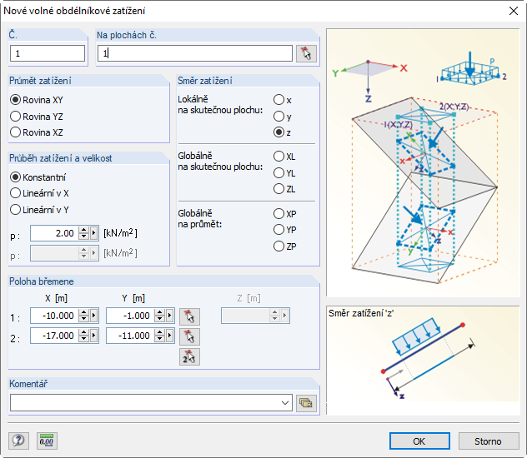Open arrow menu beside Y value -11.000
The height and width of the screenshot is (458, 527).
tap(170, 336)
